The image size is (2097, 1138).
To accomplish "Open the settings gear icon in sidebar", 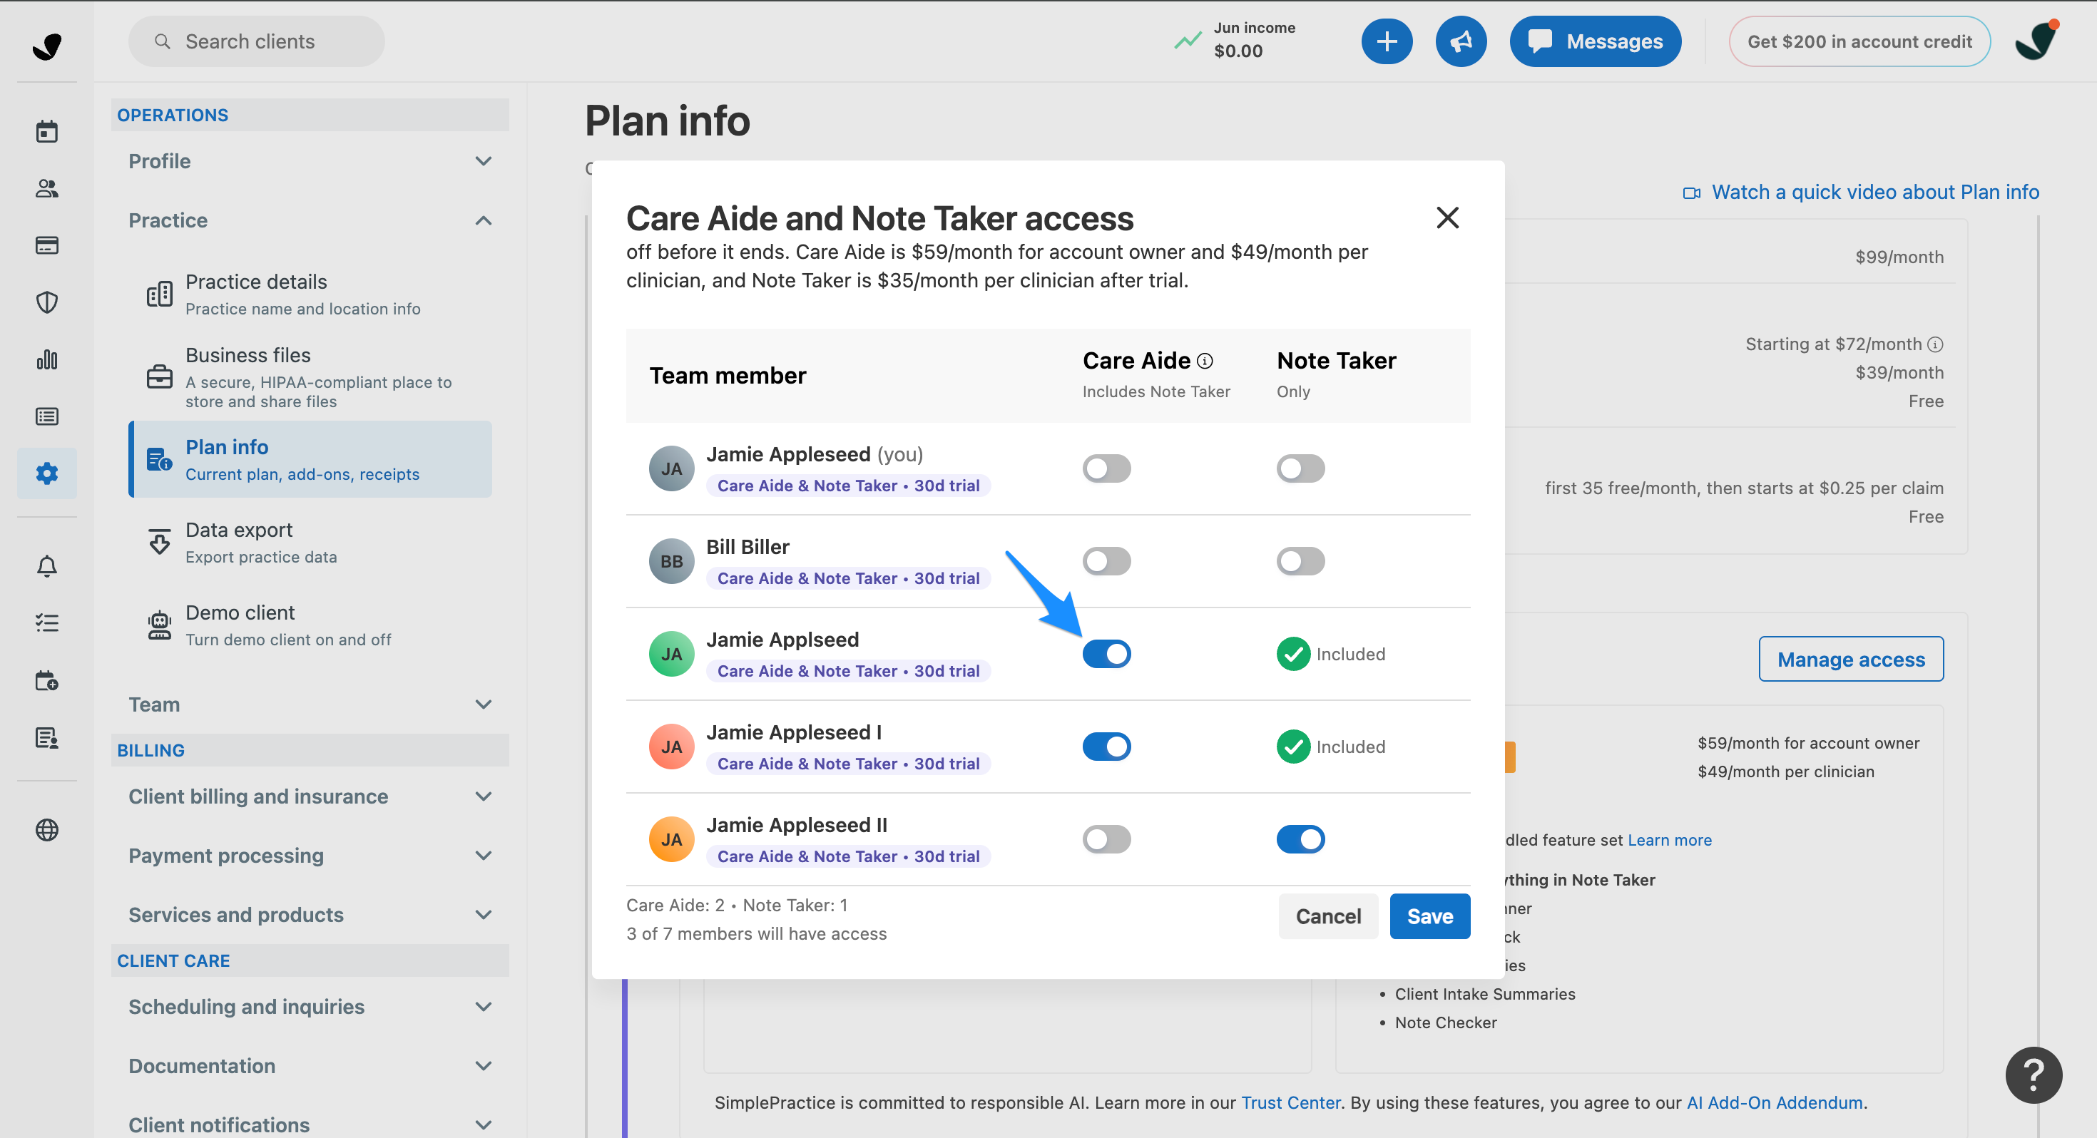I will [x=46, y=473].
